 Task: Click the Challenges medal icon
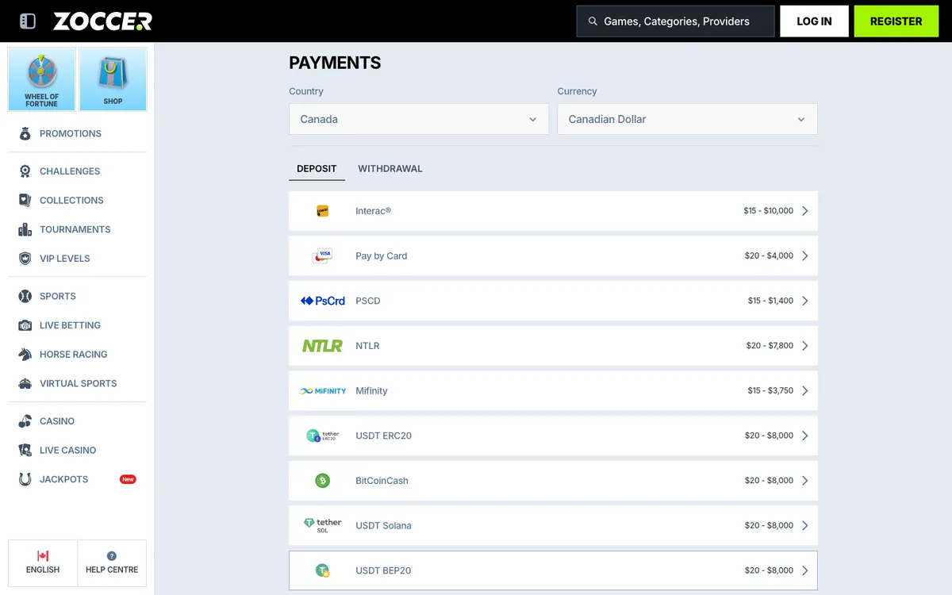[x=25, y=171]
